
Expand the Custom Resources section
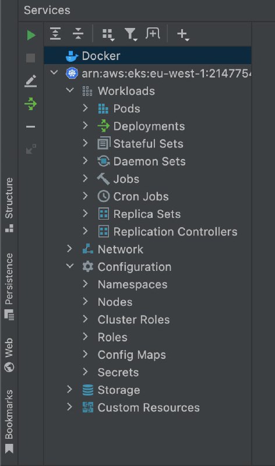click(x=69, y=407)
